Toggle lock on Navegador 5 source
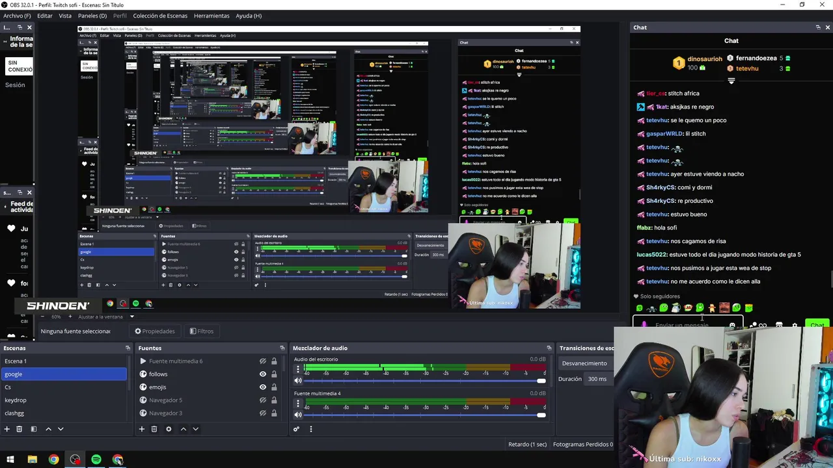This screenshot has width=833, height=468. (x=274, y=400)
